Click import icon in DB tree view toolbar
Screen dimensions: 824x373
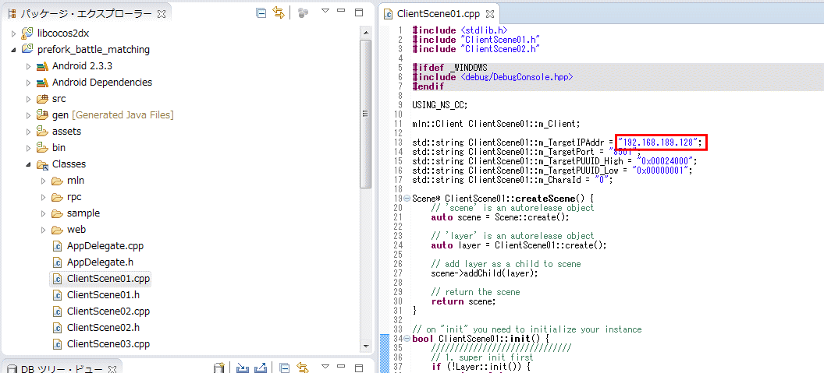[243, 368]
